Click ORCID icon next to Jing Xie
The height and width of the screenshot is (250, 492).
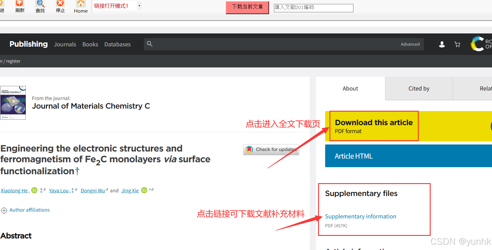click(144, 190)
